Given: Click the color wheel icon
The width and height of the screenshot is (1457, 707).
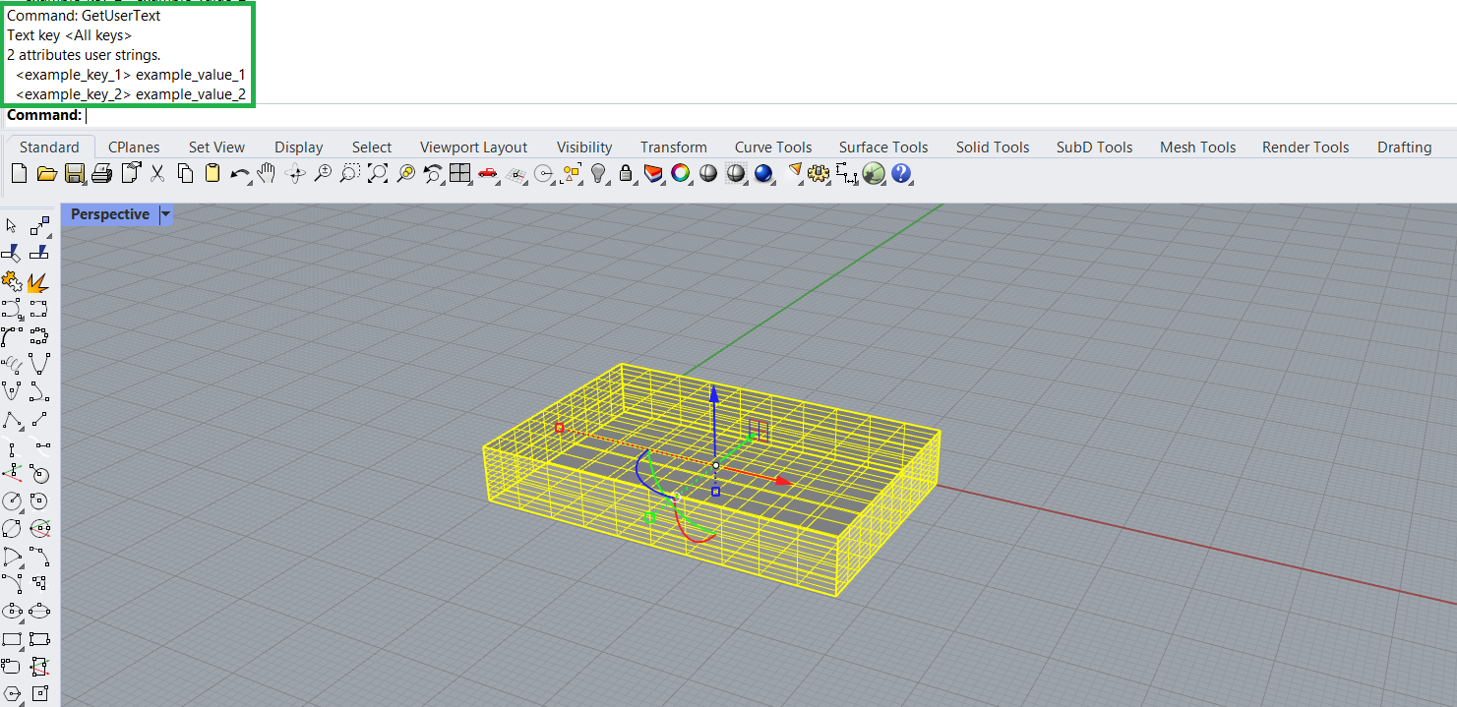Looking at the screenshot, I should point(680,173).
